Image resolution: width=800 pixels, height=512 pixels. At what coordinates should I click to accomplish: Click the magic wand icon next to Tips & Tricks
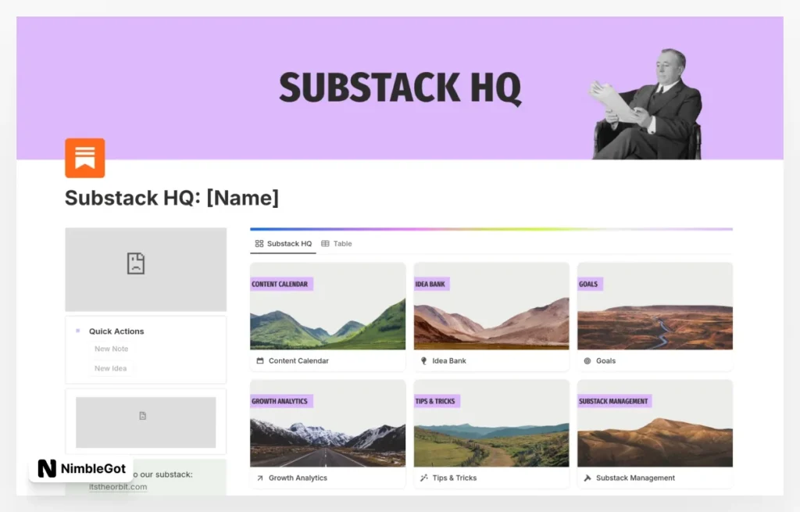(x=423, y=478)
